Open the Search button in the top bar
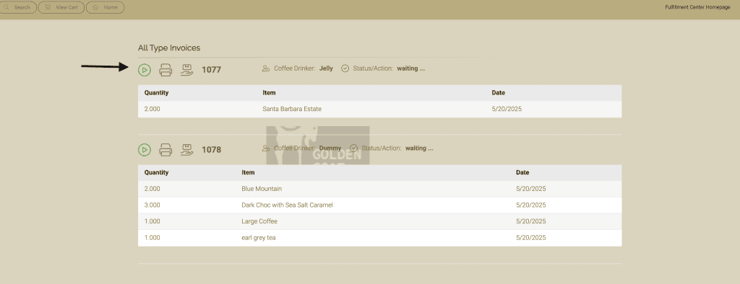The height and width of the screenshot is (284, 740). [18, 7]
